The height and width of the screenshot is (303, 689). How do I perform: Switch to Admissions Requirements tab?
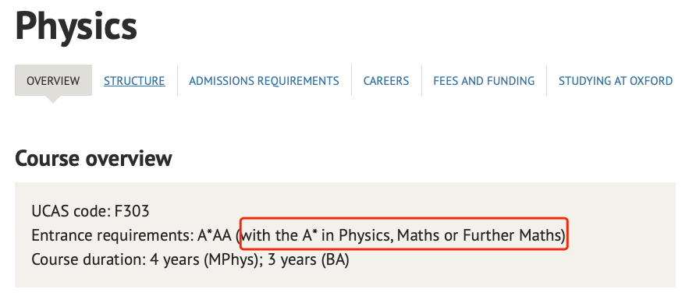click(x=264, y=81)
